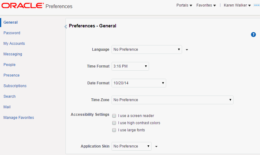
Task: Open the Favorites menu
Action: (x=206, y=5)
